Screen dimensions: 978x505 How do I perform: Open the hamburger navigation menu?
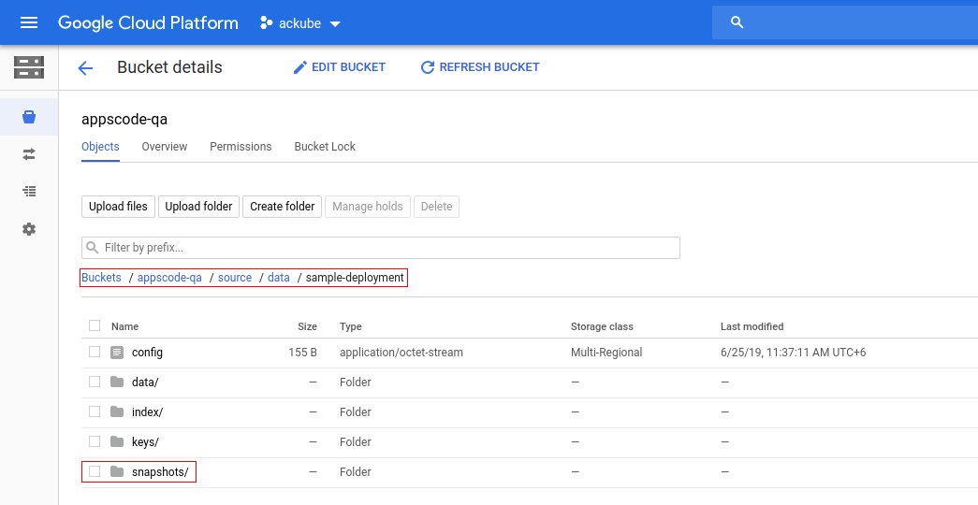(29, 22)
